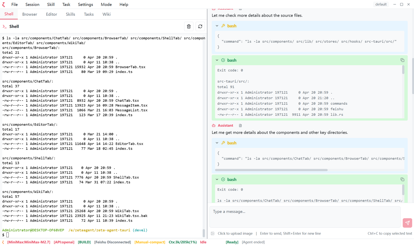Click the upload image icon
414x245 pixels.
pyautogui.click(x=213, y=233)
